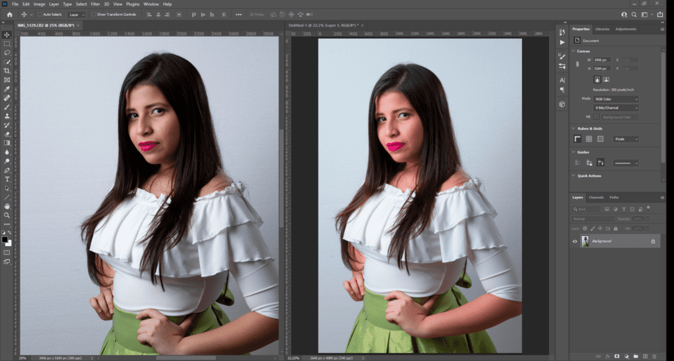This screenshot has width=674, height=361.
Task: Select the Crop tool in the toolbar
Action: [7, 70]
